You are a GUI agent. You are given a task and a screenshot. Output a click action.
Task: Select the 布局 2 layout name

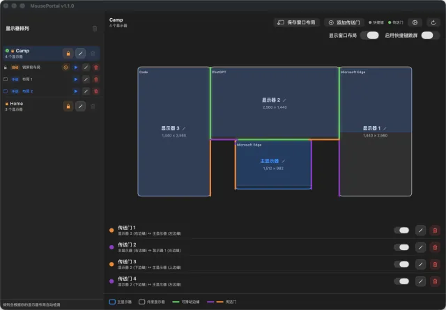[x=28, y=91]
